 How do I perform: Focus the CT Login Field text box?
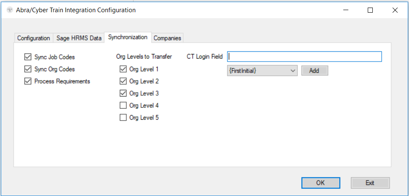click(x=305, y=56)
